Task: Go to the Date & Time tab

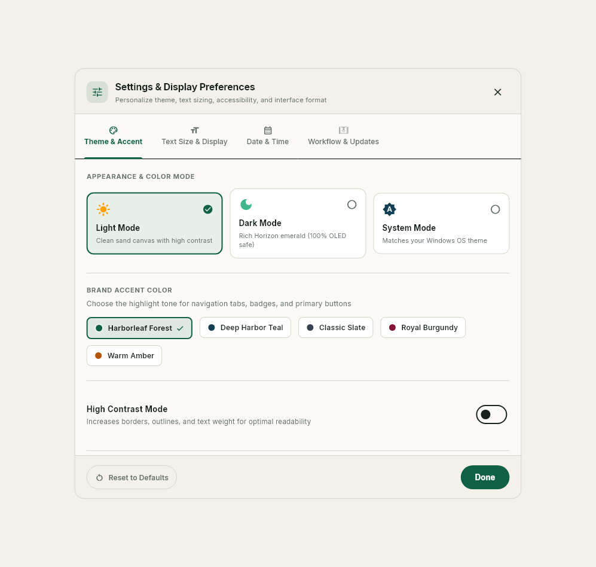Action: pyautogui.click(x=268, y=136)
